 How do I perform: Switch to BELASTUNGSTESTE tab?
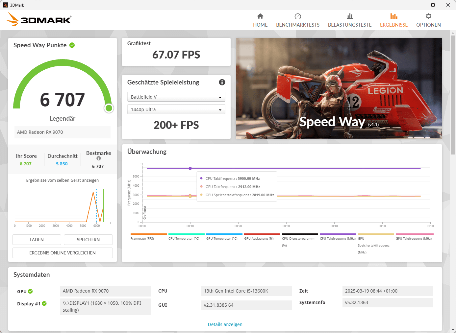tap(350, 20)
